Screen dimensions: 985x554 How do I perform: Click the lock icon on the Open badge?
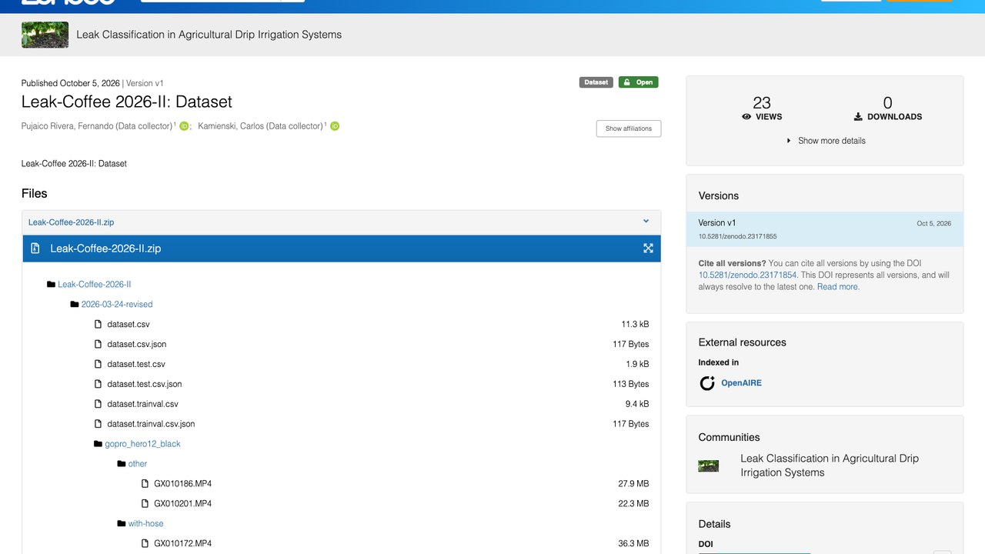tap(627, 82)
